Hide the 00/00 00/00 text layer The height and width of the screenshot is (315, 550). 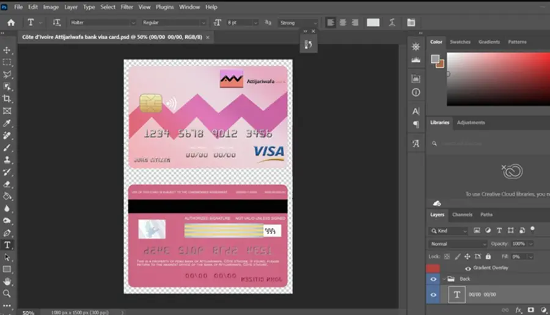pyautogui.click(x=433, y=295)
